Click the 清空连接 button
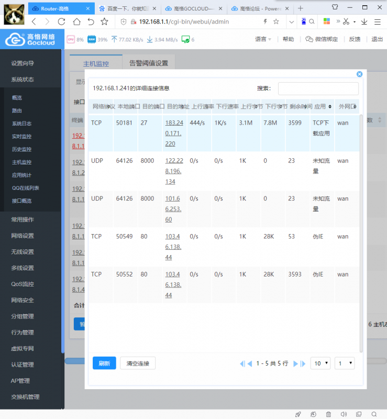 click(138, 363)
